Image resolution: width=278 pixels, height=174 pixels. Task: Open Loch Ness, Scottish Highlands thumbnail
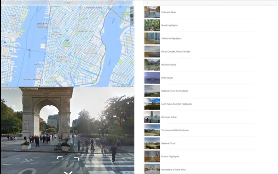coord(152,104)
